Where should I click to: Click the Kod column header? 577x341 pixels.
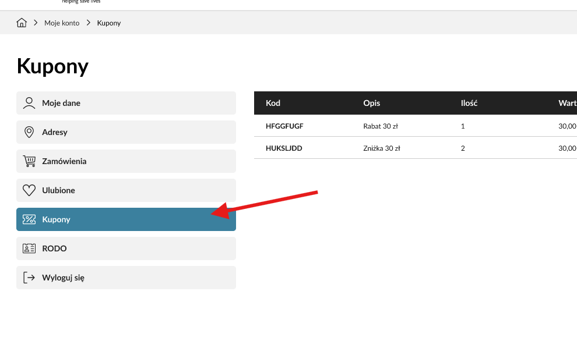pos(273,103)
